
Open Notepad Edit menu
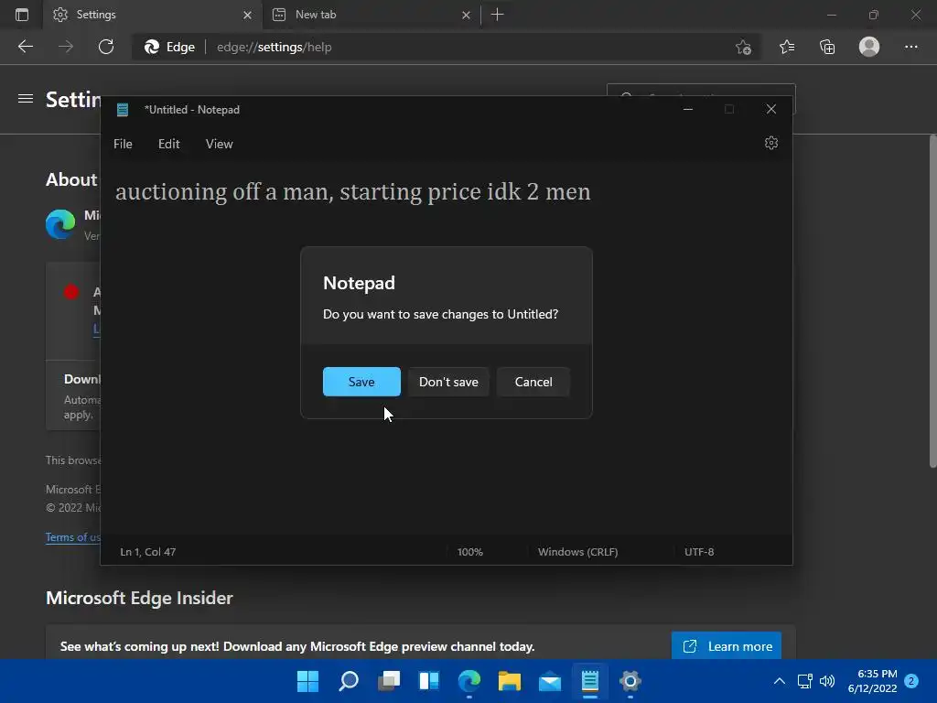[x=168, y=144]
